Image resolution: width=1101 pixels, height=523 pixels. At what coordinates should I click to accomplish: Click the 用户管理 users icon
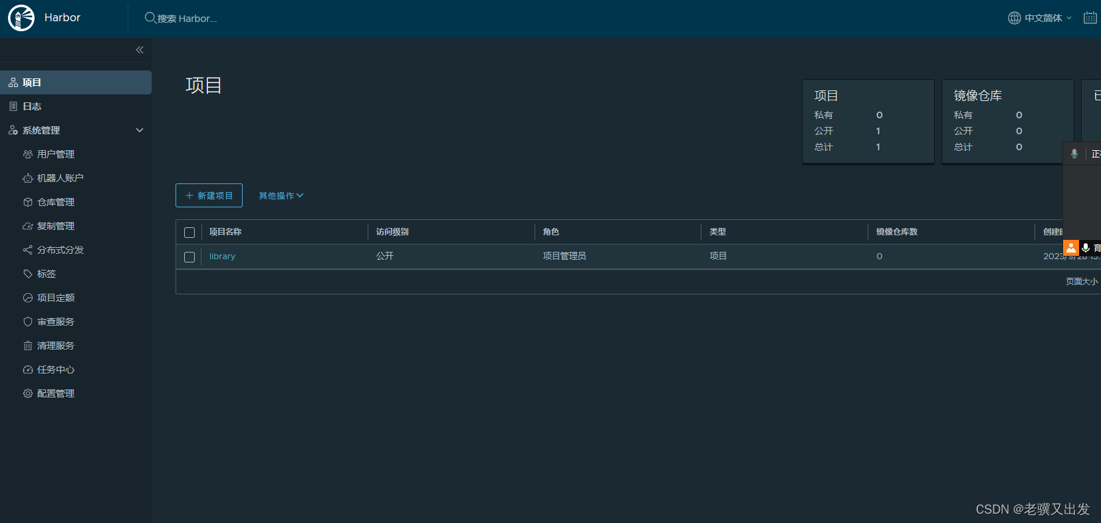(x=28, y=154)
